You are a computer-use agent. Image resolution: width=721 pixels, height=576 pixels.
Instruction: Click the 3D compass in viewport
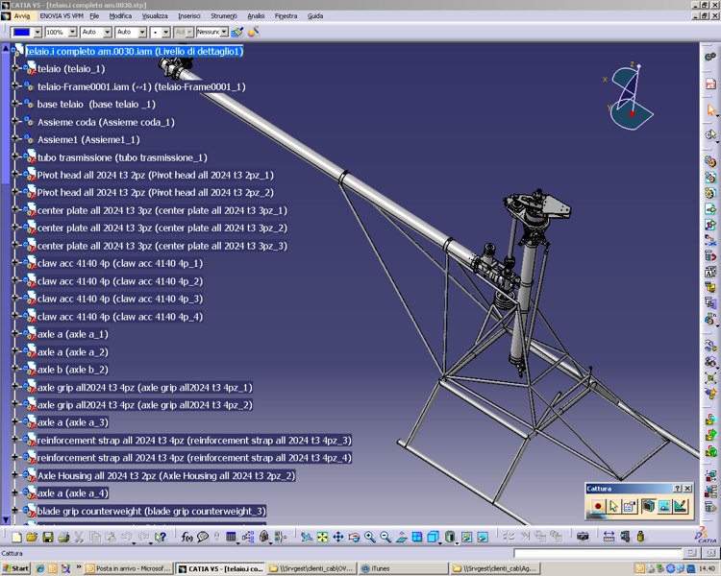tap(631, 96)
